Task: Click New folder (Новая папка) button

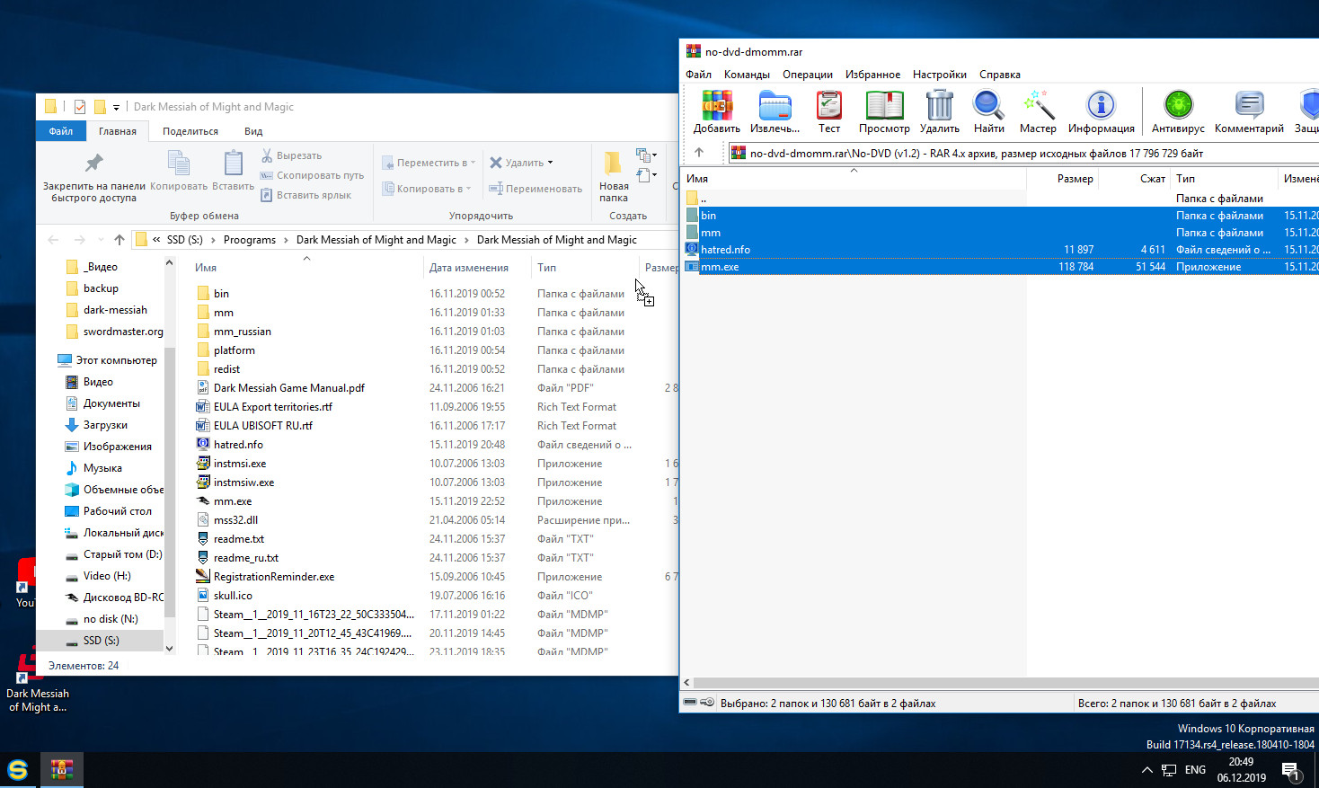Action: 614,176
